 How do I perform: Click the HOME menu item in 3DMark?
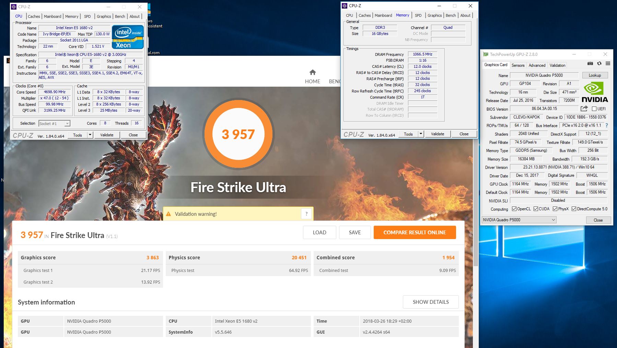coord(313,81)
